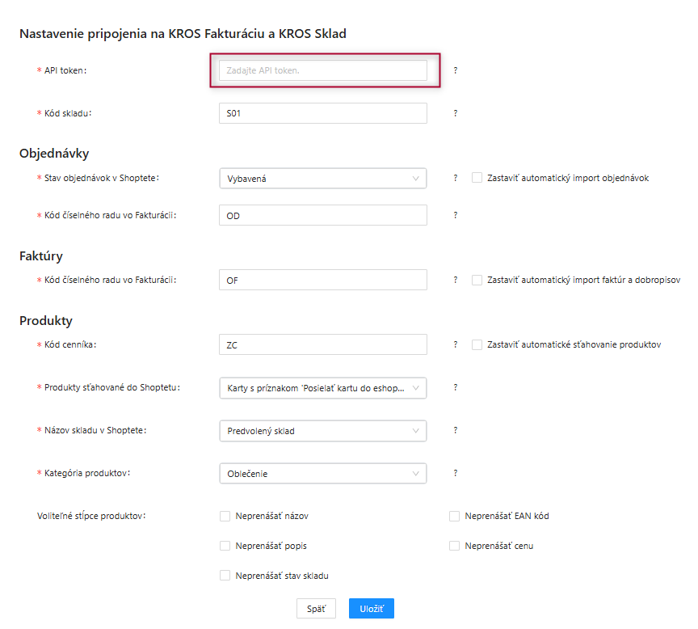The width and height of the screenshot is (698, 629).
Task: Check Zastaviť automatický import faktúr a dobropisov
Action: point(477,280)
